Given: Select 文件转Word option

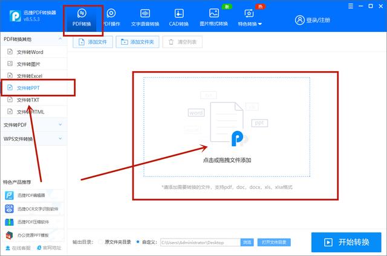Looking at the screenshot, I should pyautogui.click(x=34, y=52).
